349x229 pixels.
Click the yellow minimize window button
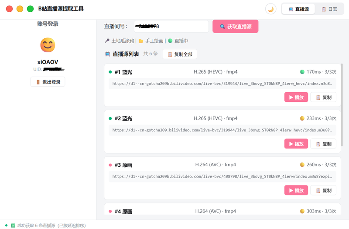point(20,9)
